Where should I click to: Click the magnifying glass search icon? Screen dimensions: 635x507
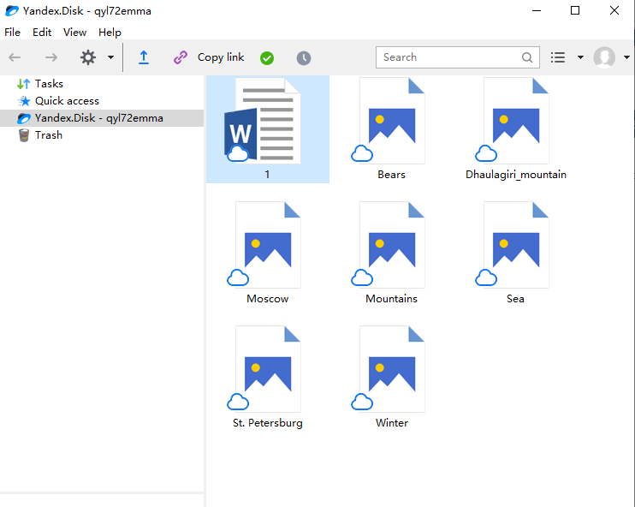527,57
